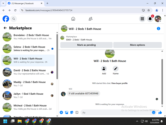Viewport: 166px width, 125px height.
Task: Open more actions plus icon
Action: click(61, 112)
